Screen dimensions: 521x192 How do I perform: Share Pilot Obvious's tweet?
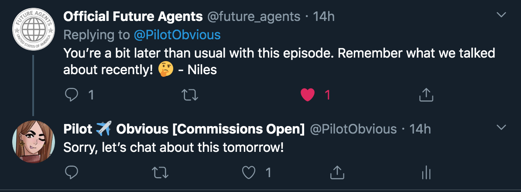[x=337, y=173]
